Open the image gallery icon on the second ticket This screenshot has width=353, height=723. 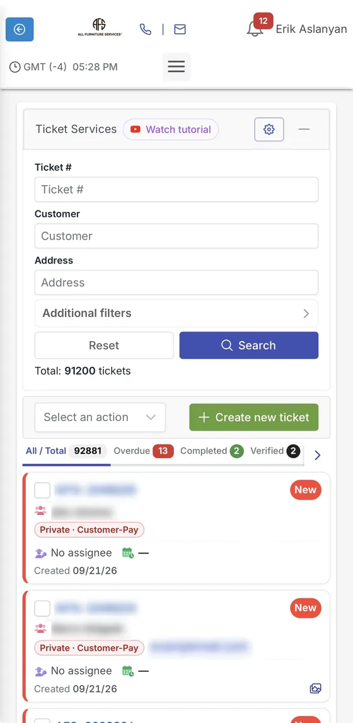click(315, 688)
